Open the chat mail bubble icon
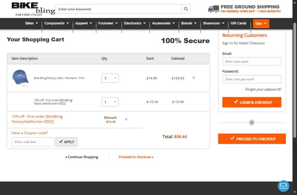Screen dimensions: 297x195 (283, 186)
